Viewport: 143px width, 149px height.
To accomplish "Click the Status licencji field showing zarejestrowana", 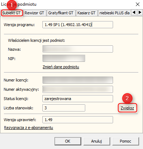I will [78, 99].
